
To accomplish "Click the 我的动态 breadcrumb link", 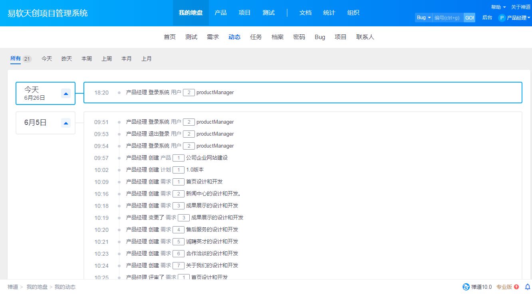I will click(x=65, y=287).
